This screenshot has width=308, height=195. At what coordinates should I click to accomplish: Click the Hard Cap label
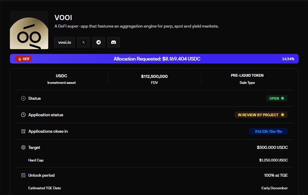(x=36, y=160)
